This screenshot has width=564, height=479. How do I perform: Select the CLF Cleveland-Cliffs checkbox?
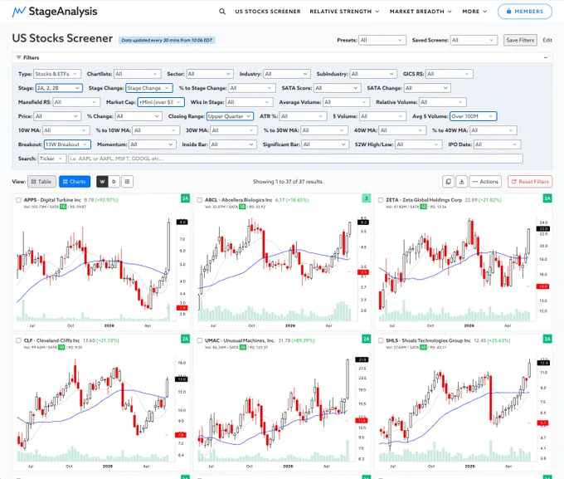coord(18,340)
